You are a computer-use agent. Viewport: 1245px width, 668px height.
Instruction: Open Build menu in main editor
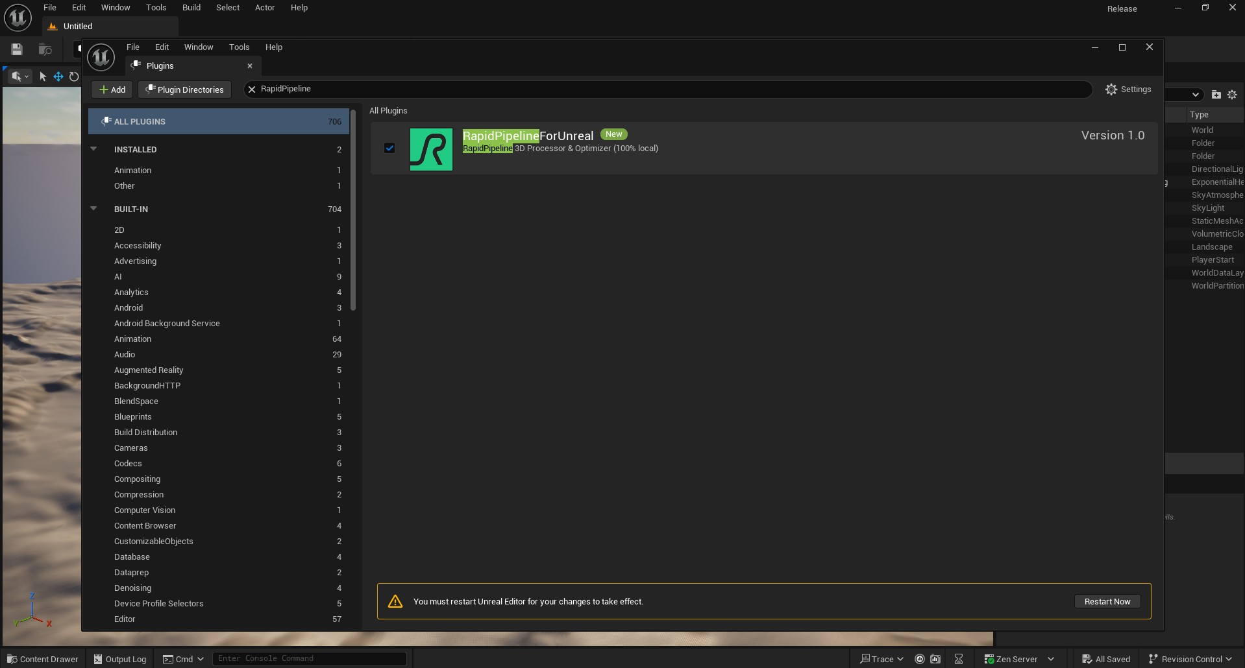click(x=191, y=8)
